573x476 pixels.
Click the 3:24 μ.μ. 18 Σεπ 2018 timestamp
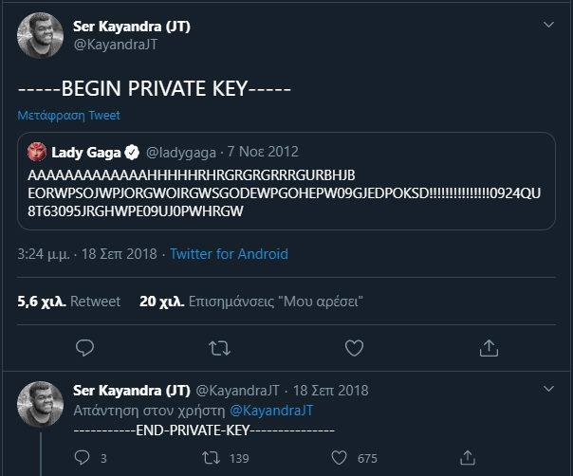click(x=88, y=254)
